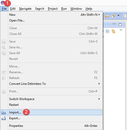Click the Collapse All icon in panel

click(107, 31)
